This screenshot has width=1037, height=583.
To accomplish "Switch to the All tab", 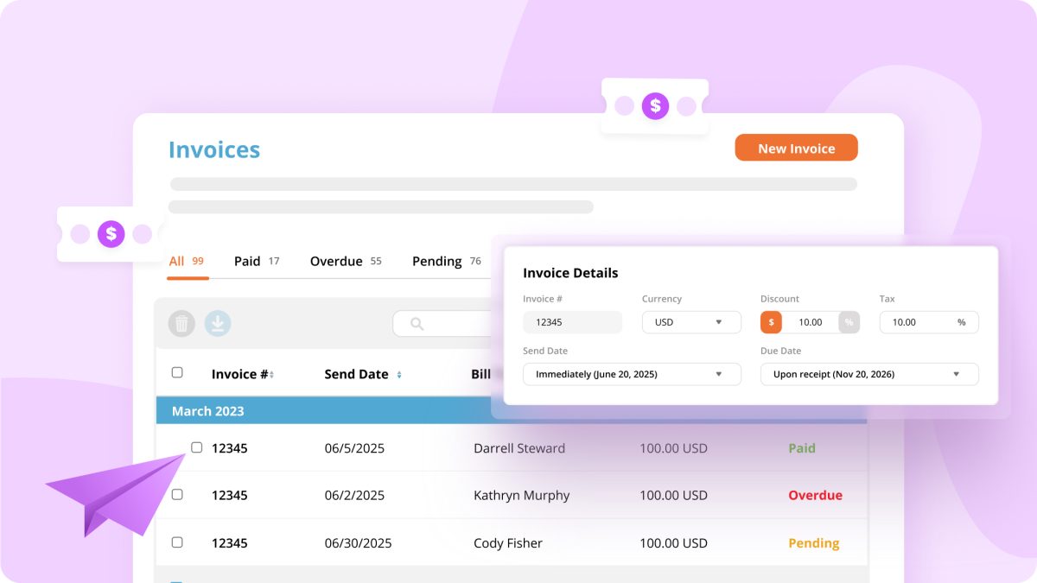I will pyautogui.click(x=187, y=261).
